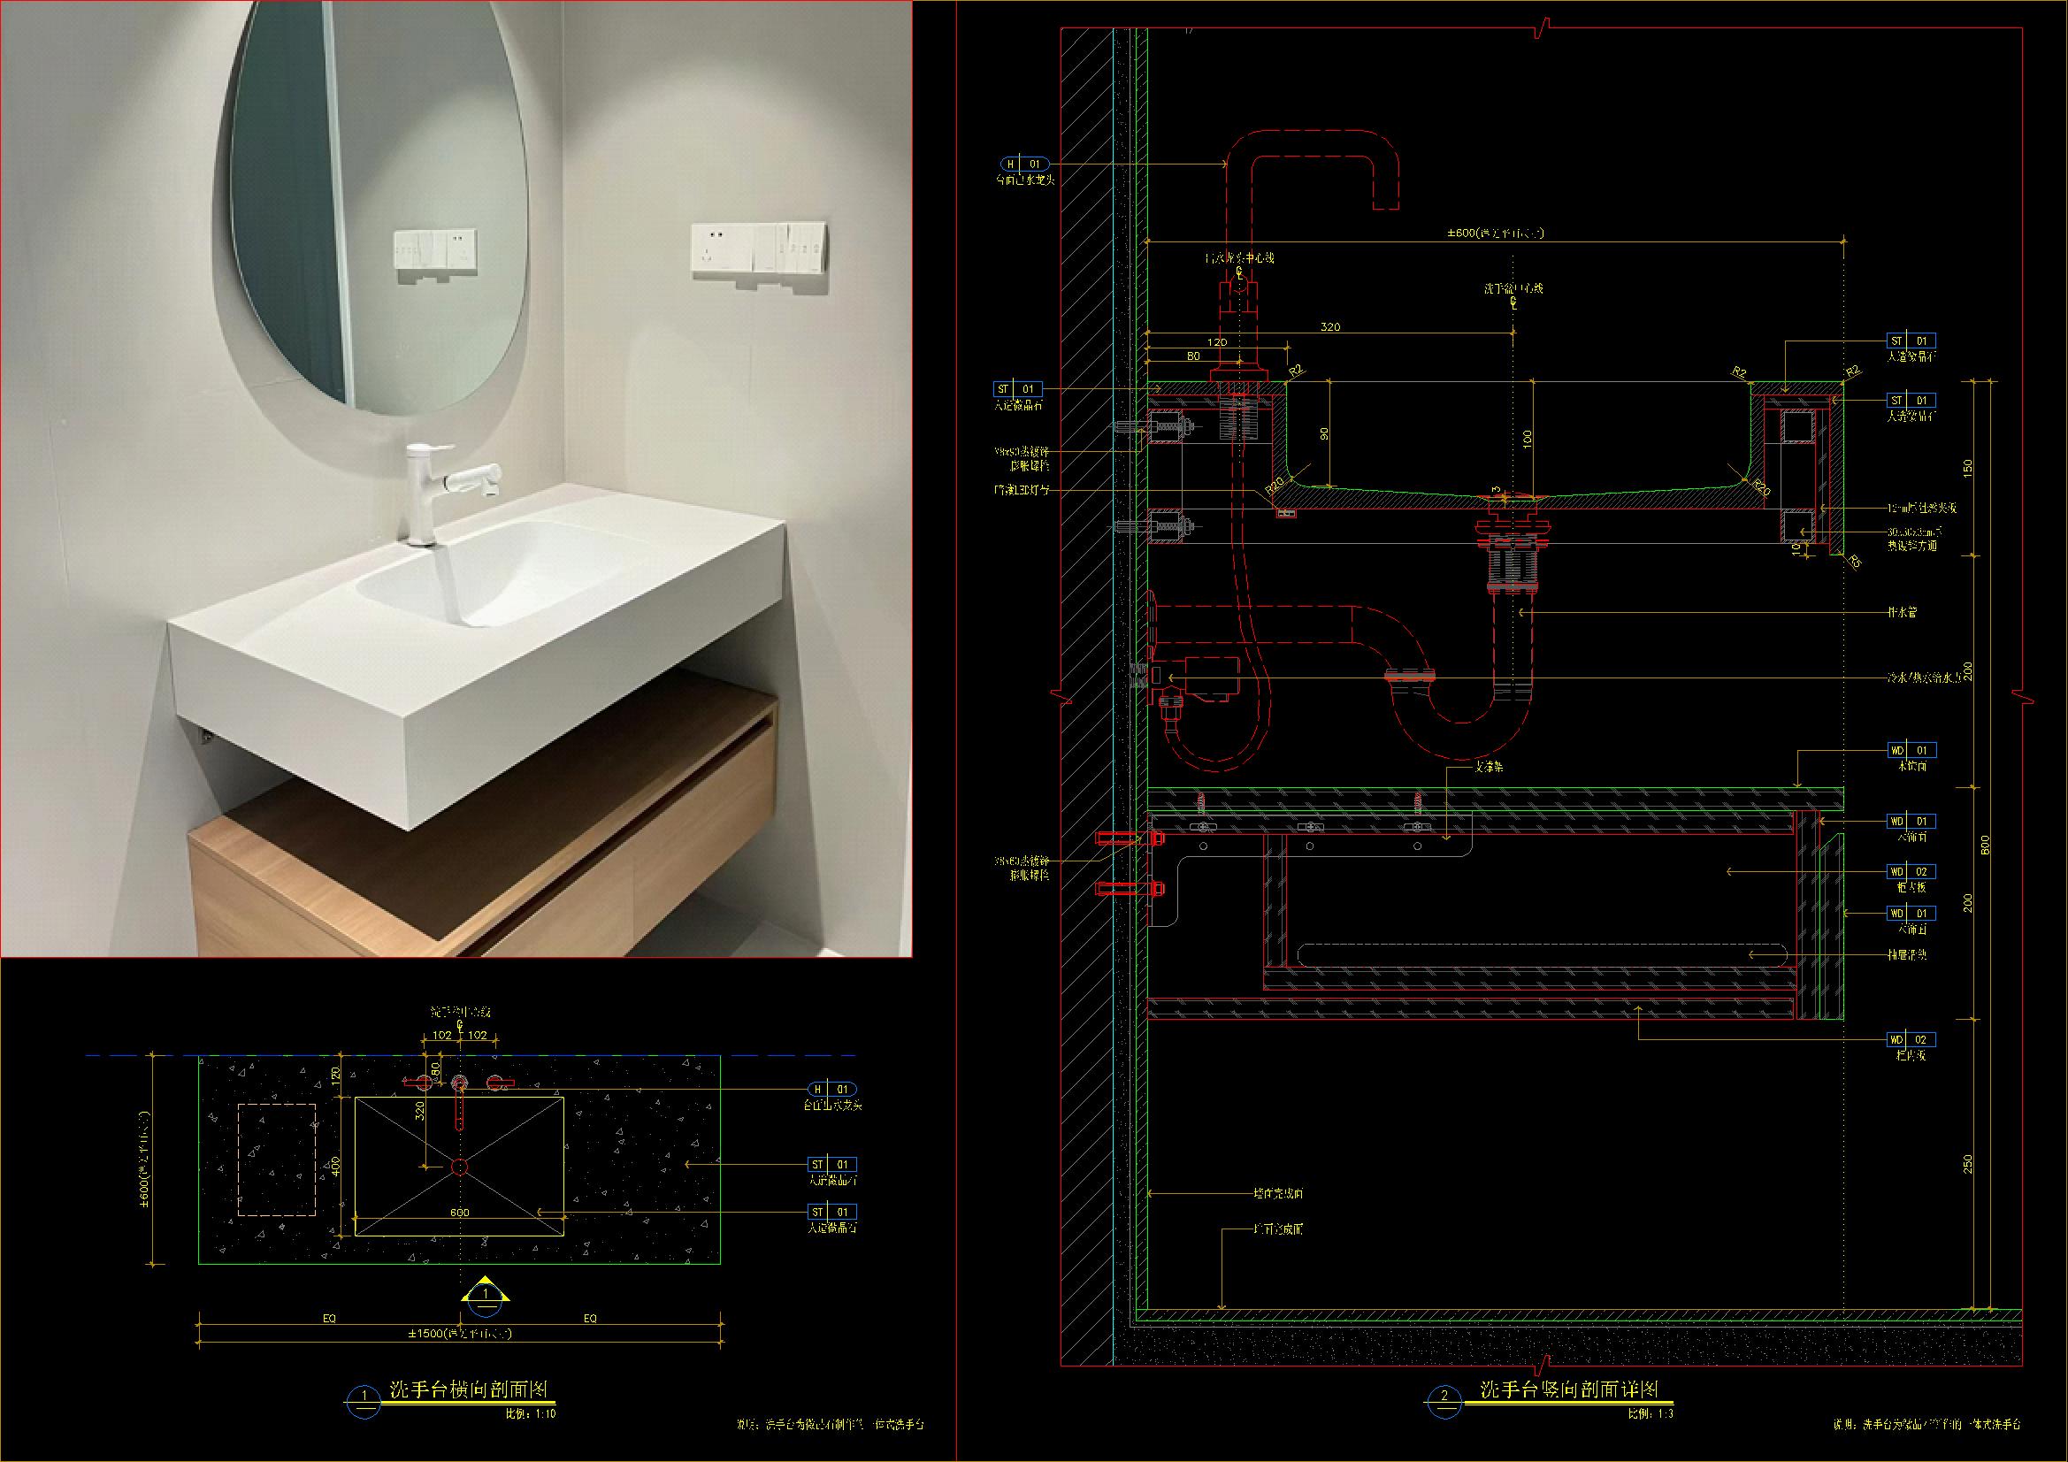Click the 400 basin depth dimension in plan

pyautogui.click(x=337, y=1167)
